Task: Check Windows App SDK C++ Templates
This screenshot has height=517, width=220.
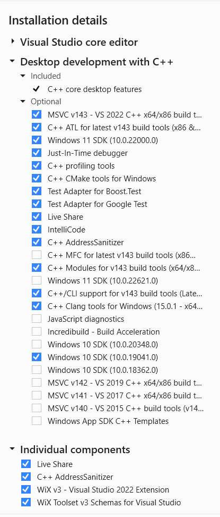Action: click(x=37, y=421)
